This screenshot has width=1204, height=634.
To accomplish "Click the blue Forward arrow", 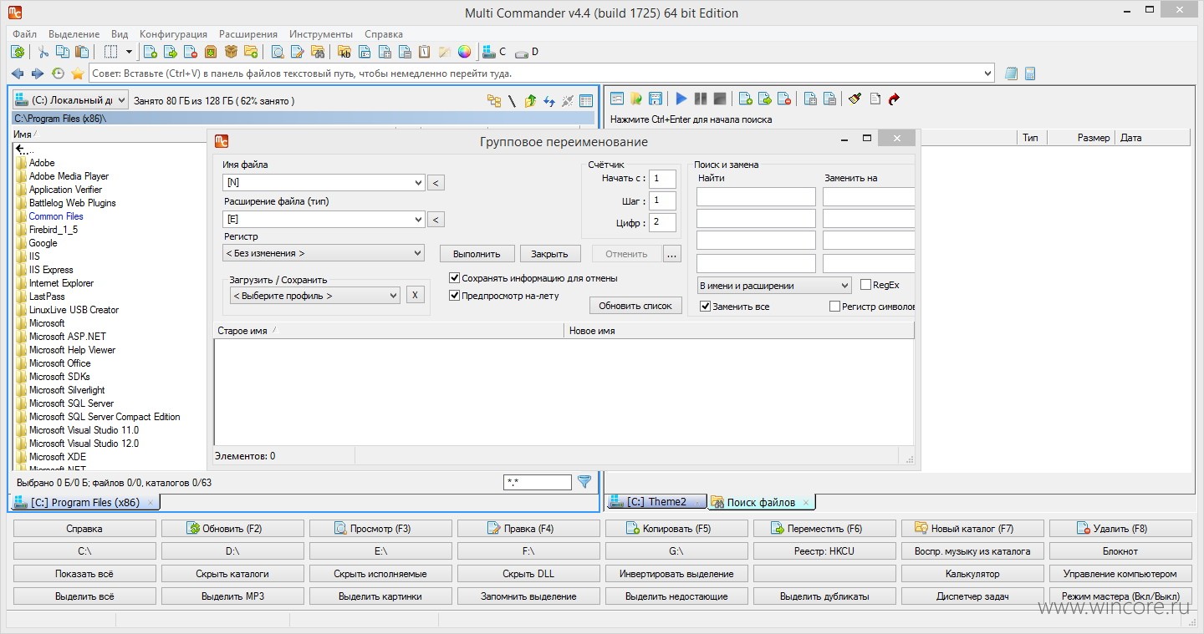I will (37, 74).
